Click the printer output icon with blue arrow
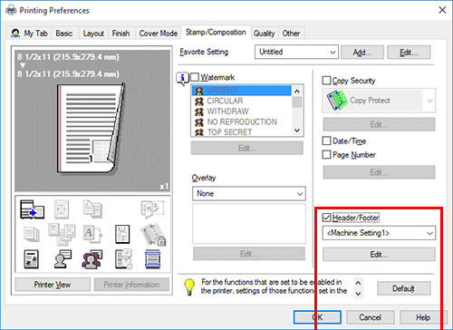Viewport: 453px width, 330px height. click(32, 209)
